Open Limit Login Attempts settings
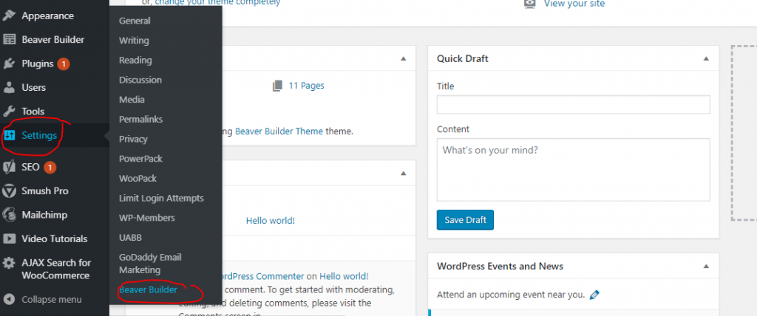Screen dimensions: 757x316 (161, 199)
